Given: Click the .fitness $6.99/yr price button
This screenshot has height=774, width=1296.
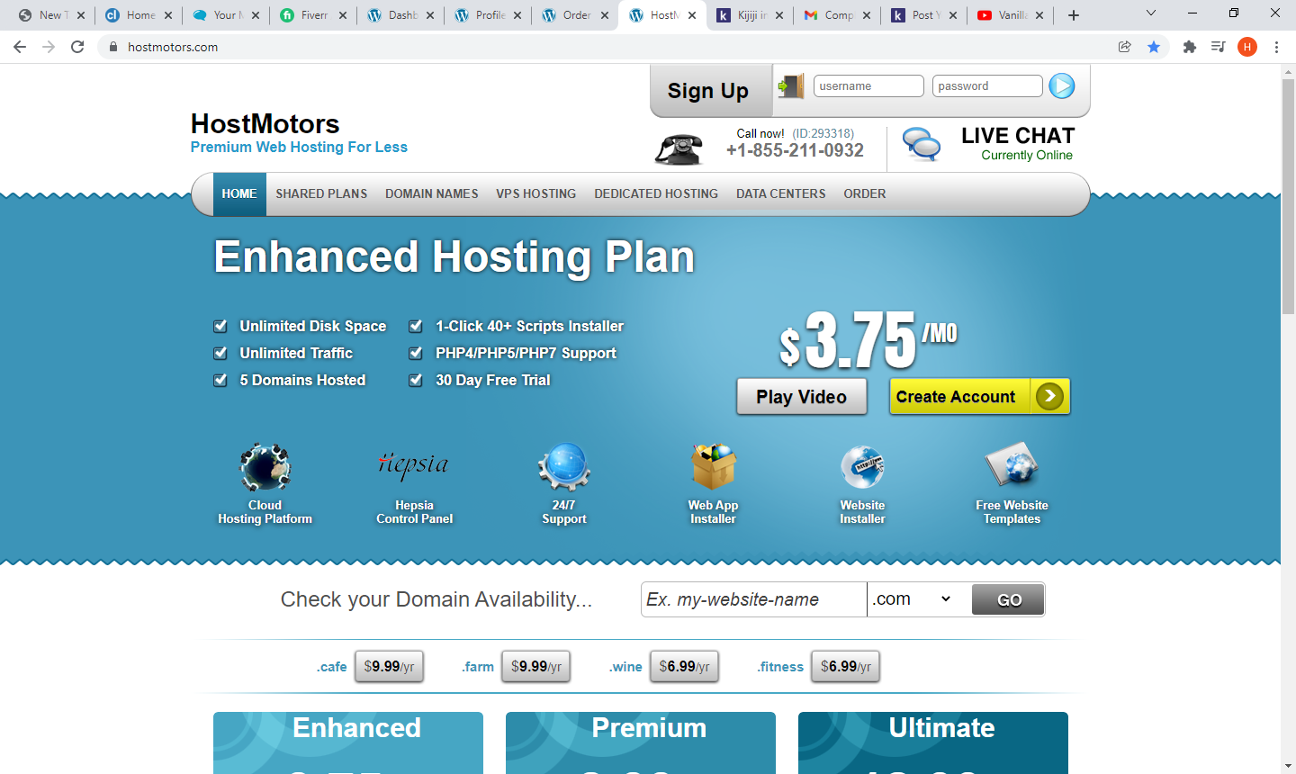Looking at the screenshot, I should click(846, 667).
